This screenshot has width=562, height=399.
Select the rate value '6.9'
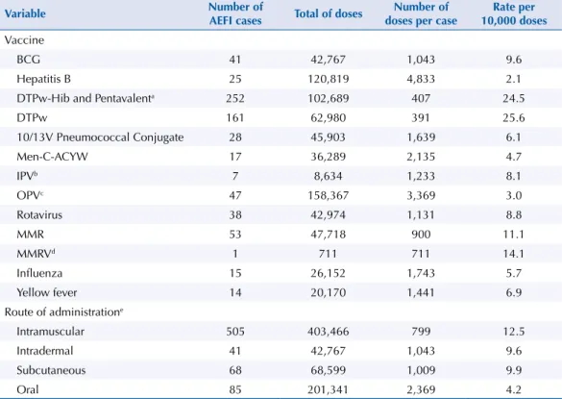[x=514, y=293]
